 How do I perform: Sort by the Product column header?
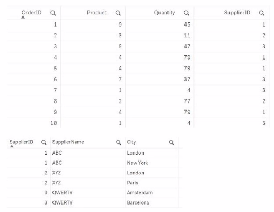click(96, 13)
